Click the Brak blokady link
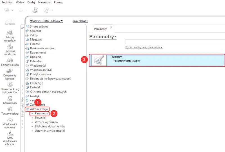This screenshot has width=225, height=152. pyautogui.click(x=80, y=21)
